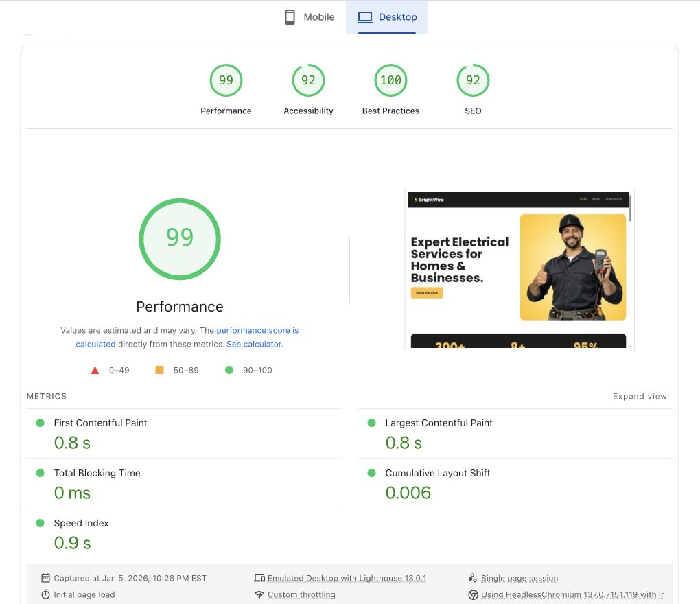Click the performance score is calculated link
The width and height of the screenshot is (700, 604).
(x=257, y=330)
